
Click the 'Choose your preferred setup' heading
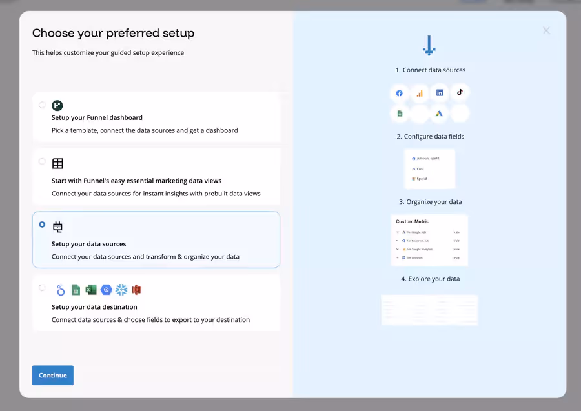pyautogui.click(x=113, y=34)
